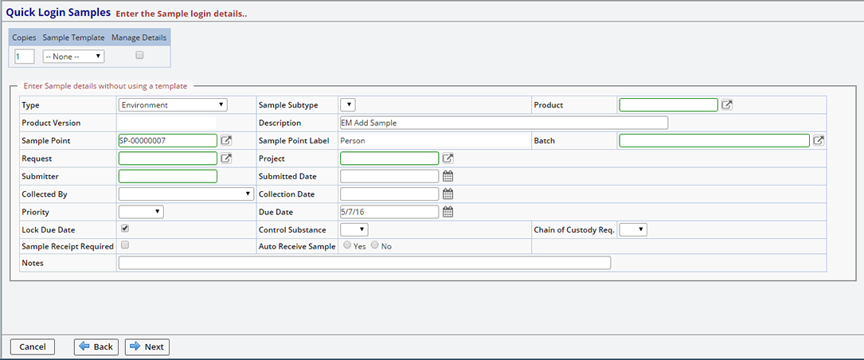Select No for Auto Receive Sample
Image resolution: width=864 pixels, height=360 pixels.
(375, 246)
